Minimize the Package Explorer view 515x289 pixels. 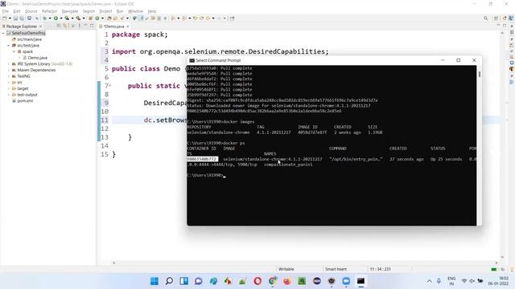pyautogui.click(x=85, y=26)
